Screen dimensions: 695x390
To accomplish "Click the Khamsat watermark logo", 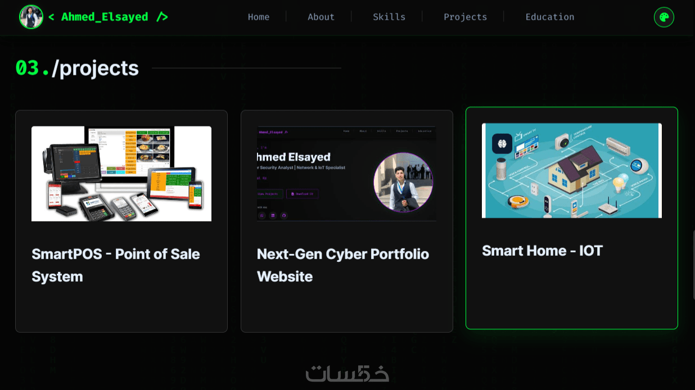I will coord(347,373).
